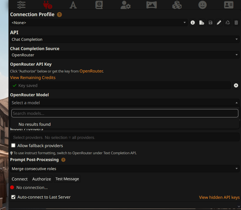Clear the saved OpenRouter API key
The height and width of the screenshot is (210, 241).
236,85
